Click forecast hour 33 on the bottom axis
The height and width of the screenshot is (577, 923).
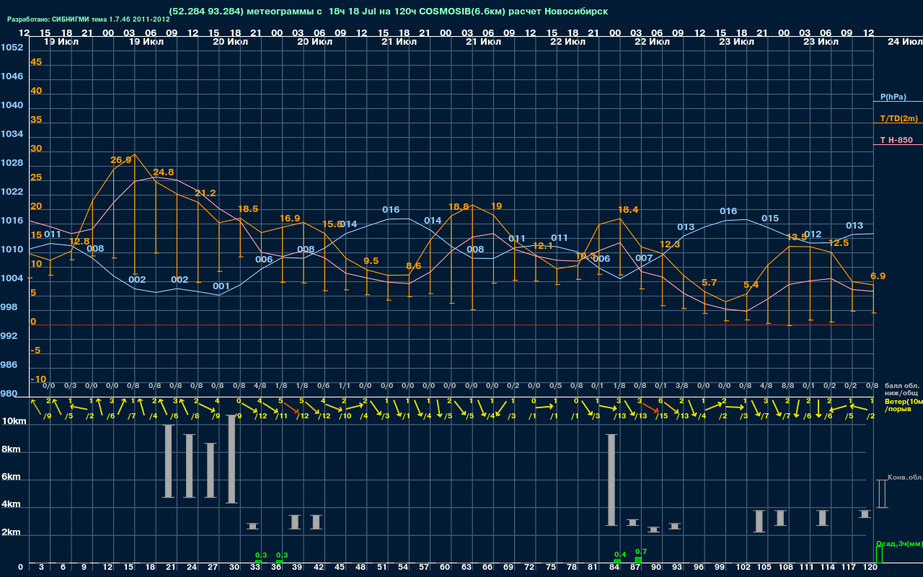(255, 568)
